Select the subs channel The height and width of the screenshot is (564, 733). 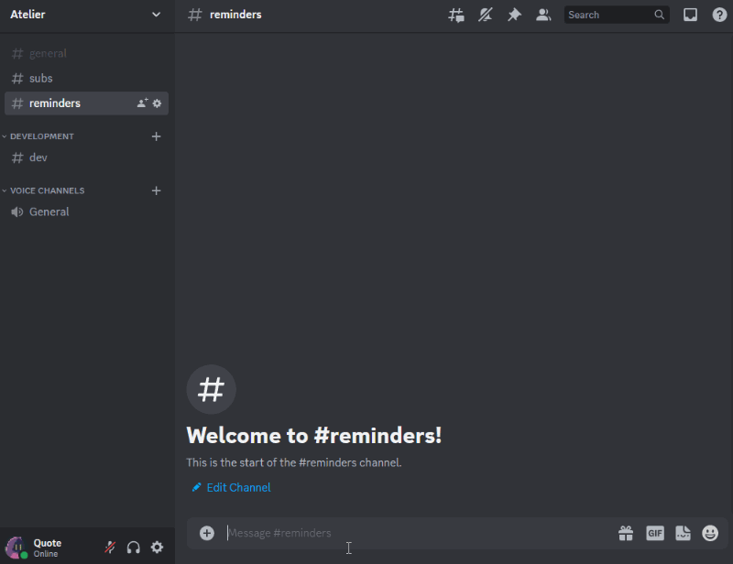(41, 79)
